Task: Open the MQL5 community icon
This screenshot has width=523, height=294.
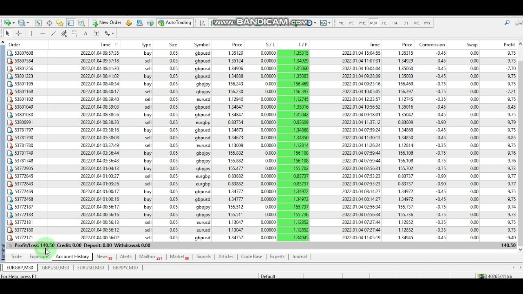Action: point(140,23)
